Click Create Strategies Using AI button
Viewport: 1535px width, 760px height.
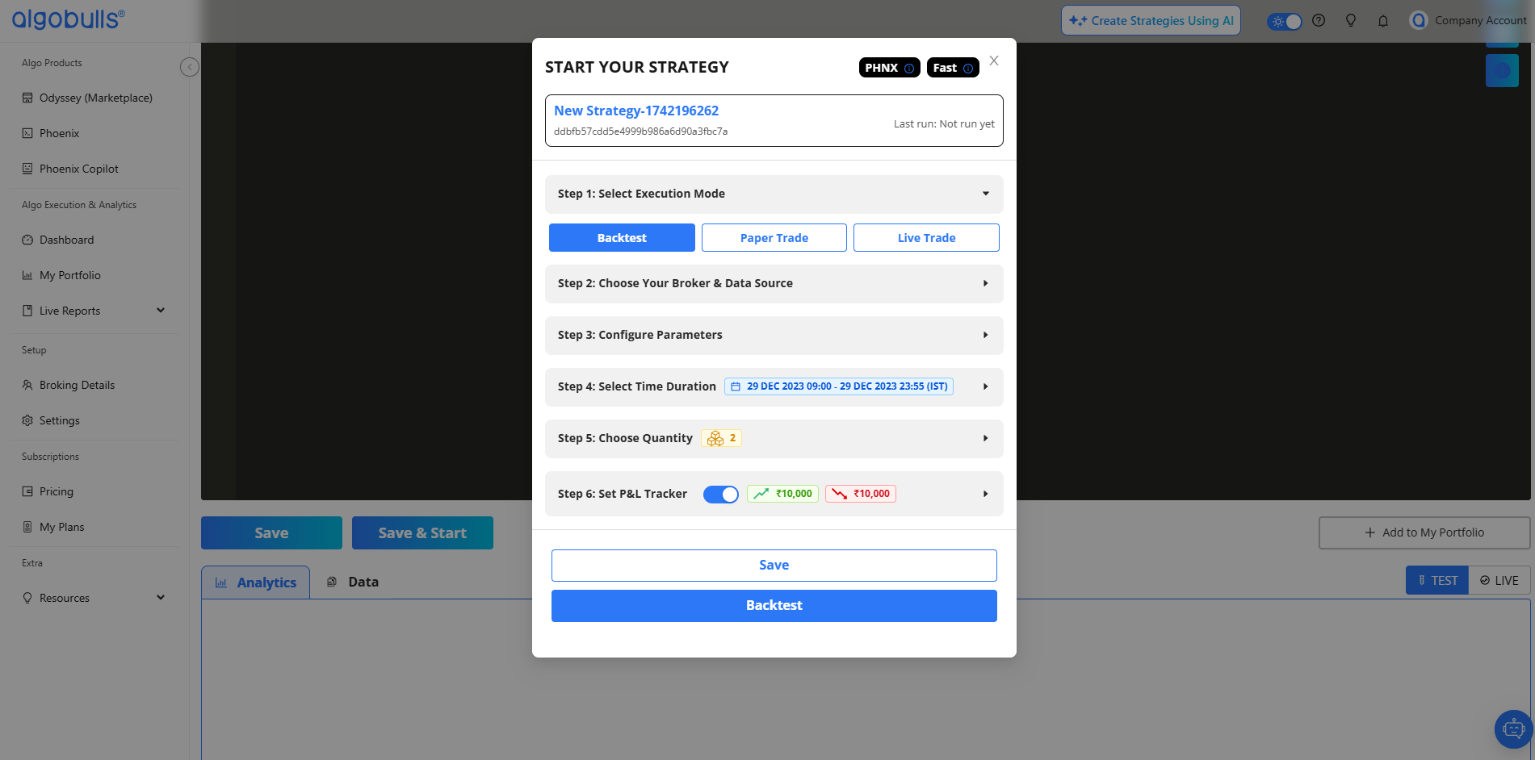[x=1151, y=21]
